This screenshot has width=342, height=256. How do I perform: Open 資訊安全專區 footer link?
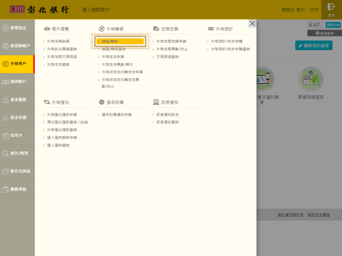[x=318, y=215]
